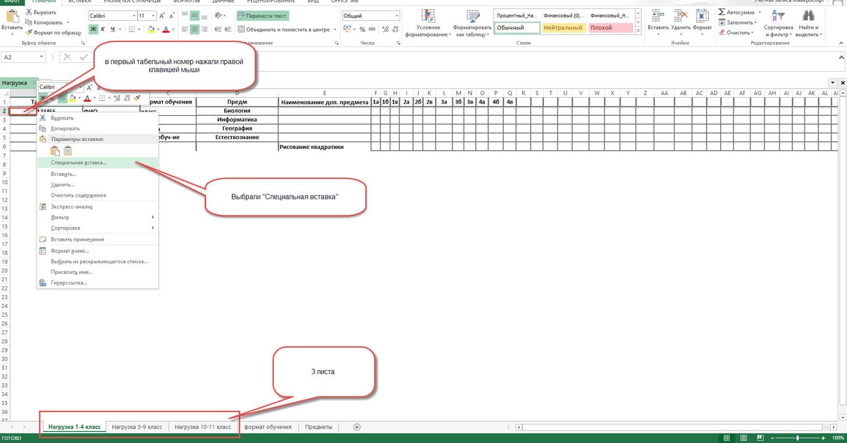847x443 pixels.
Task: Choose 'Специальная вставка...' from context menu
Action: coord(79,162)
